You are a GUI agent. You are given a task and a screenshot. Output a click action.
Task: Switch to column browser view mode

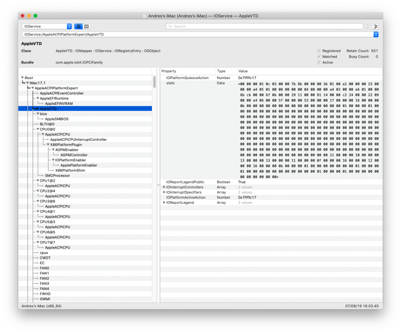pyautogui.click(x=87, y=26)
